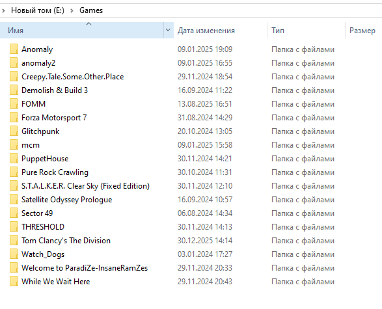
Task: Click the date 09.01.2025 19:09
Action: tap(205, 49)
